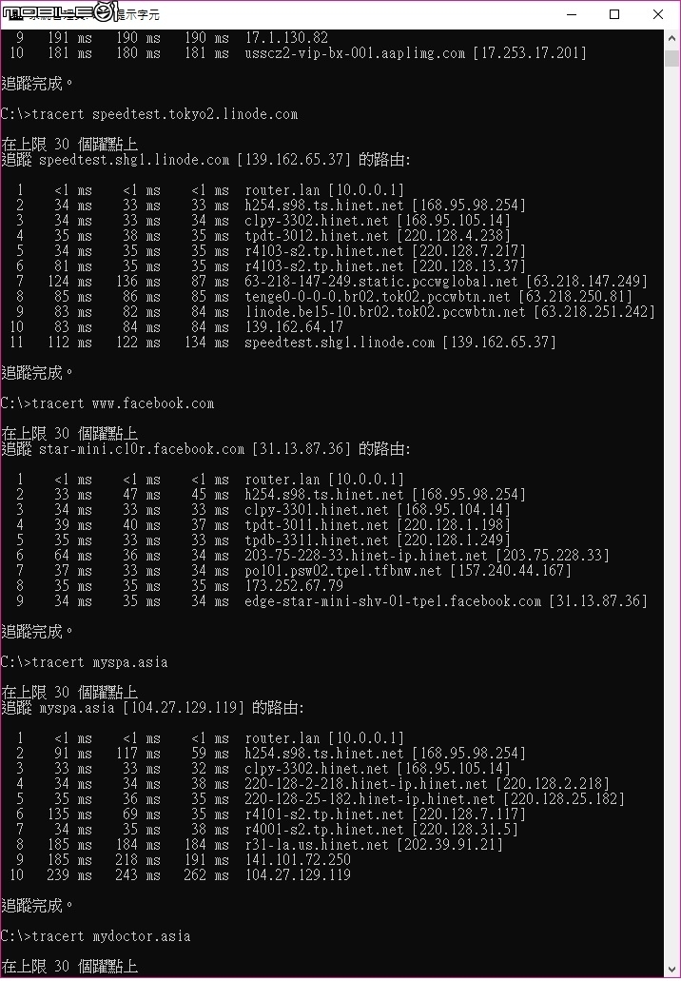681x981 pixels.
Task: Click the 'tracert myspa.asia' command line
Action: coord(85,662)
